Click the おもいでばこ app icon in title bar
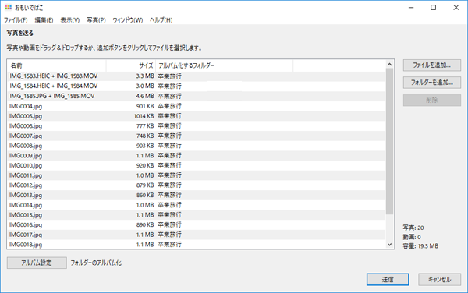468x293 pixels. pyautogui.click(x=9, y=8)
